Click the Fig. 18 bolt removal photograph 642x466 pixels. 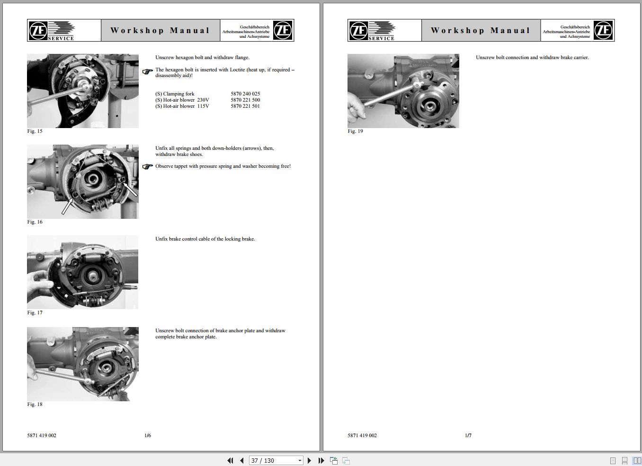coord(82,364)
